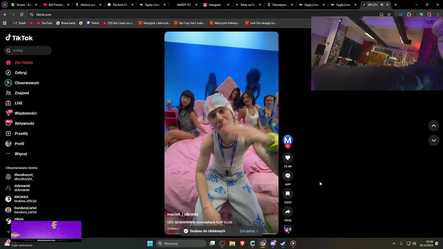This screenshot has height=249, width=443.
Task: Open Steam from taskbar
Action: pos(283,243)
